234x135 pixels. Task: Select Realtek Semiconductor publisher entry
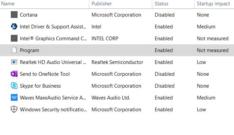(117, 62)
